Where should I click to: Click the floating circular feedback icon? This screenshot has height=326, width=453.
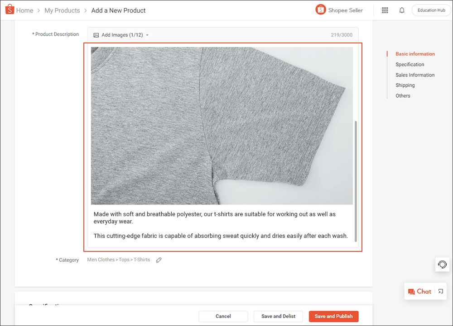point(442,265)
